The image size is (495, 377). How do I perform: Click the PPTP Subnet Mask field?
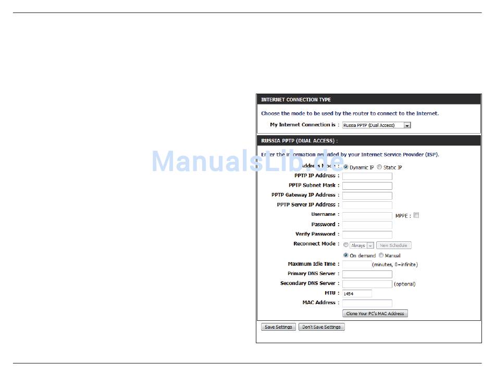point(367,186)
